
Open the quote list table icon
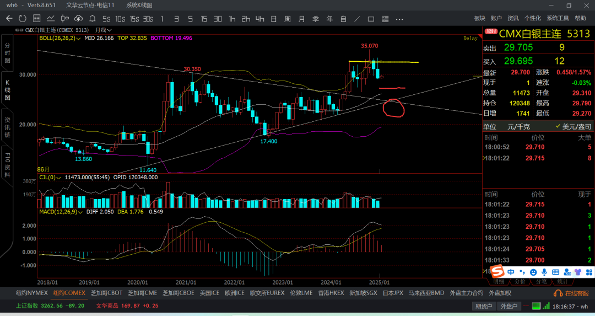[37, 19]
